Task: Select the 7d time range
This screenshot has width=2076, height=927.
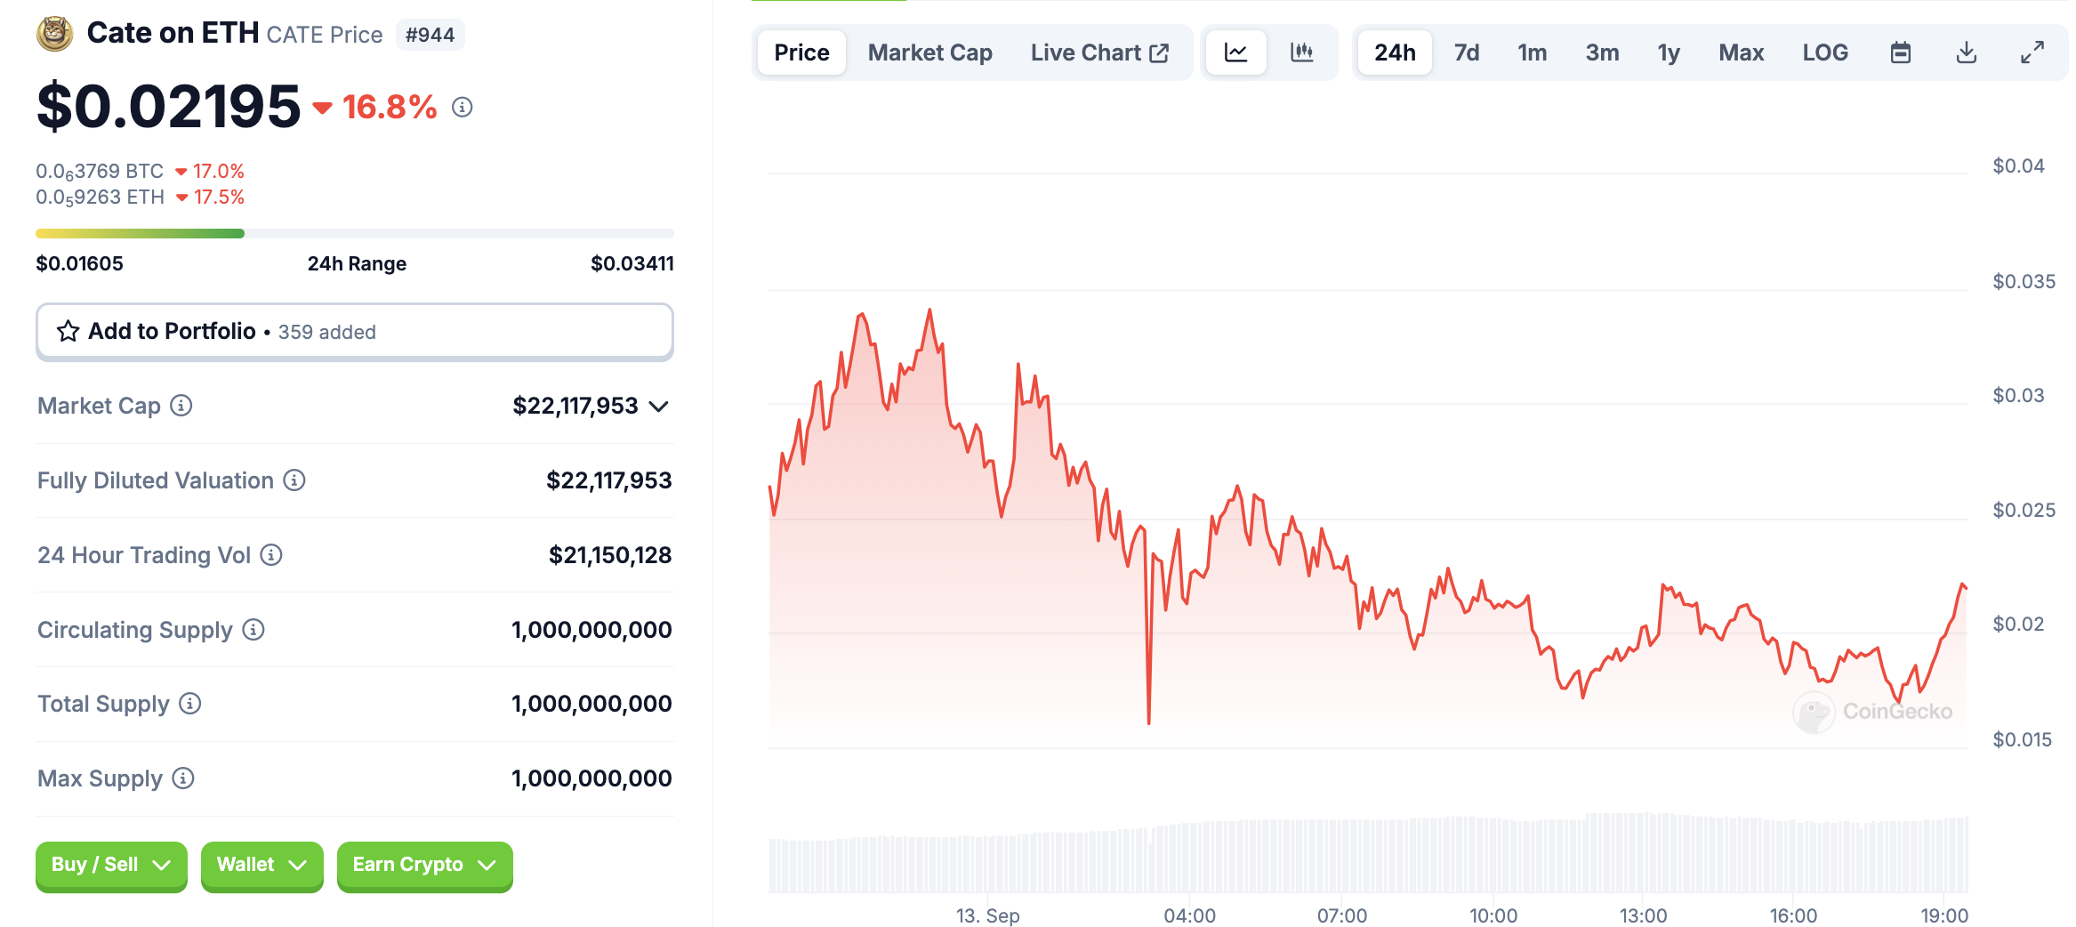Action: coord(1466,52)
